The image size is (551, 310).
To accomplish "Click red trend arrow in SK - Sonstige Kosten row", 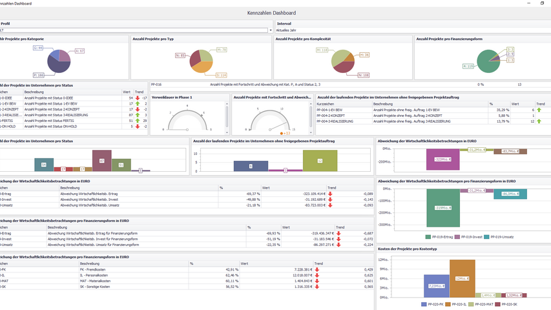I will tap(318, 286).
